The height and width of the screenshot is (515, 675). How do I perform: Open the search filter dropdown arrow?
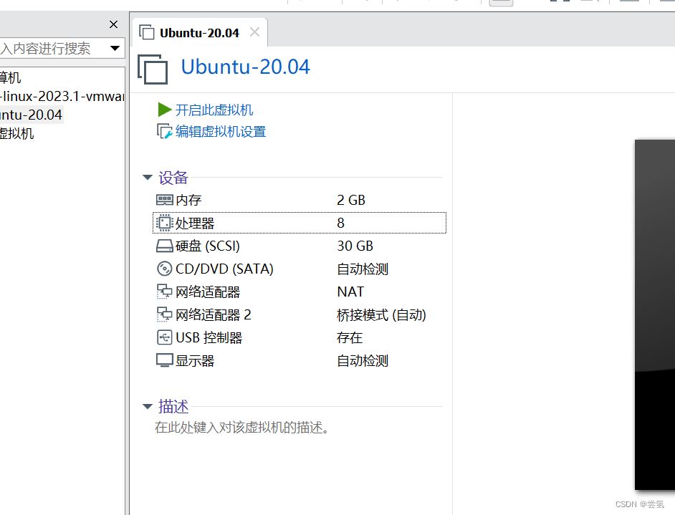point(115,49)
